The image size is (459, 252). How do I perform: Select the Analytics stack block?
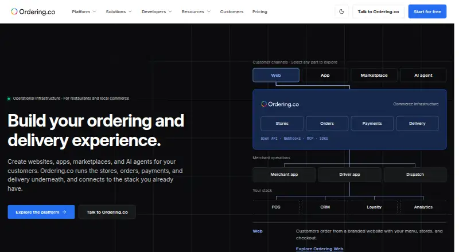pyautogui.click(x=423, y=207)
